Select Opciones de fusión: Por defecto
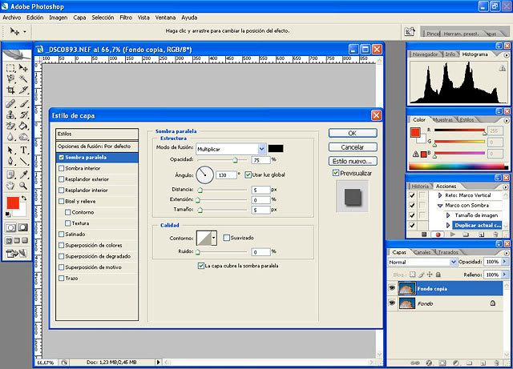The height and width of the screenshot is (369, 513). [97, 146]
